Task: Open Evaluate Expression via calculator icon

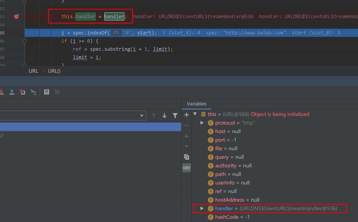Action: 46,92
